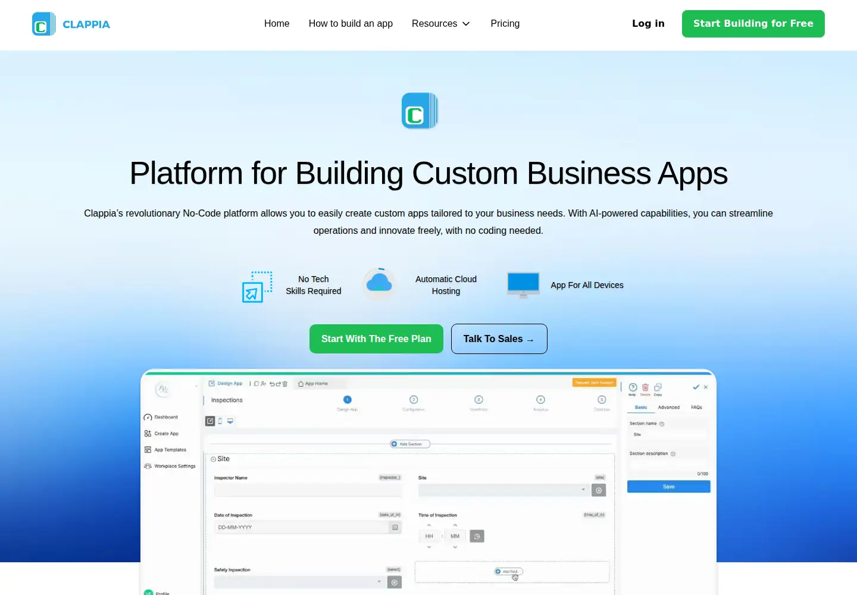This screenshot has width=857, height=595.
Task: Open the Safety Inspection dropdown
Action: coord(299,582)
